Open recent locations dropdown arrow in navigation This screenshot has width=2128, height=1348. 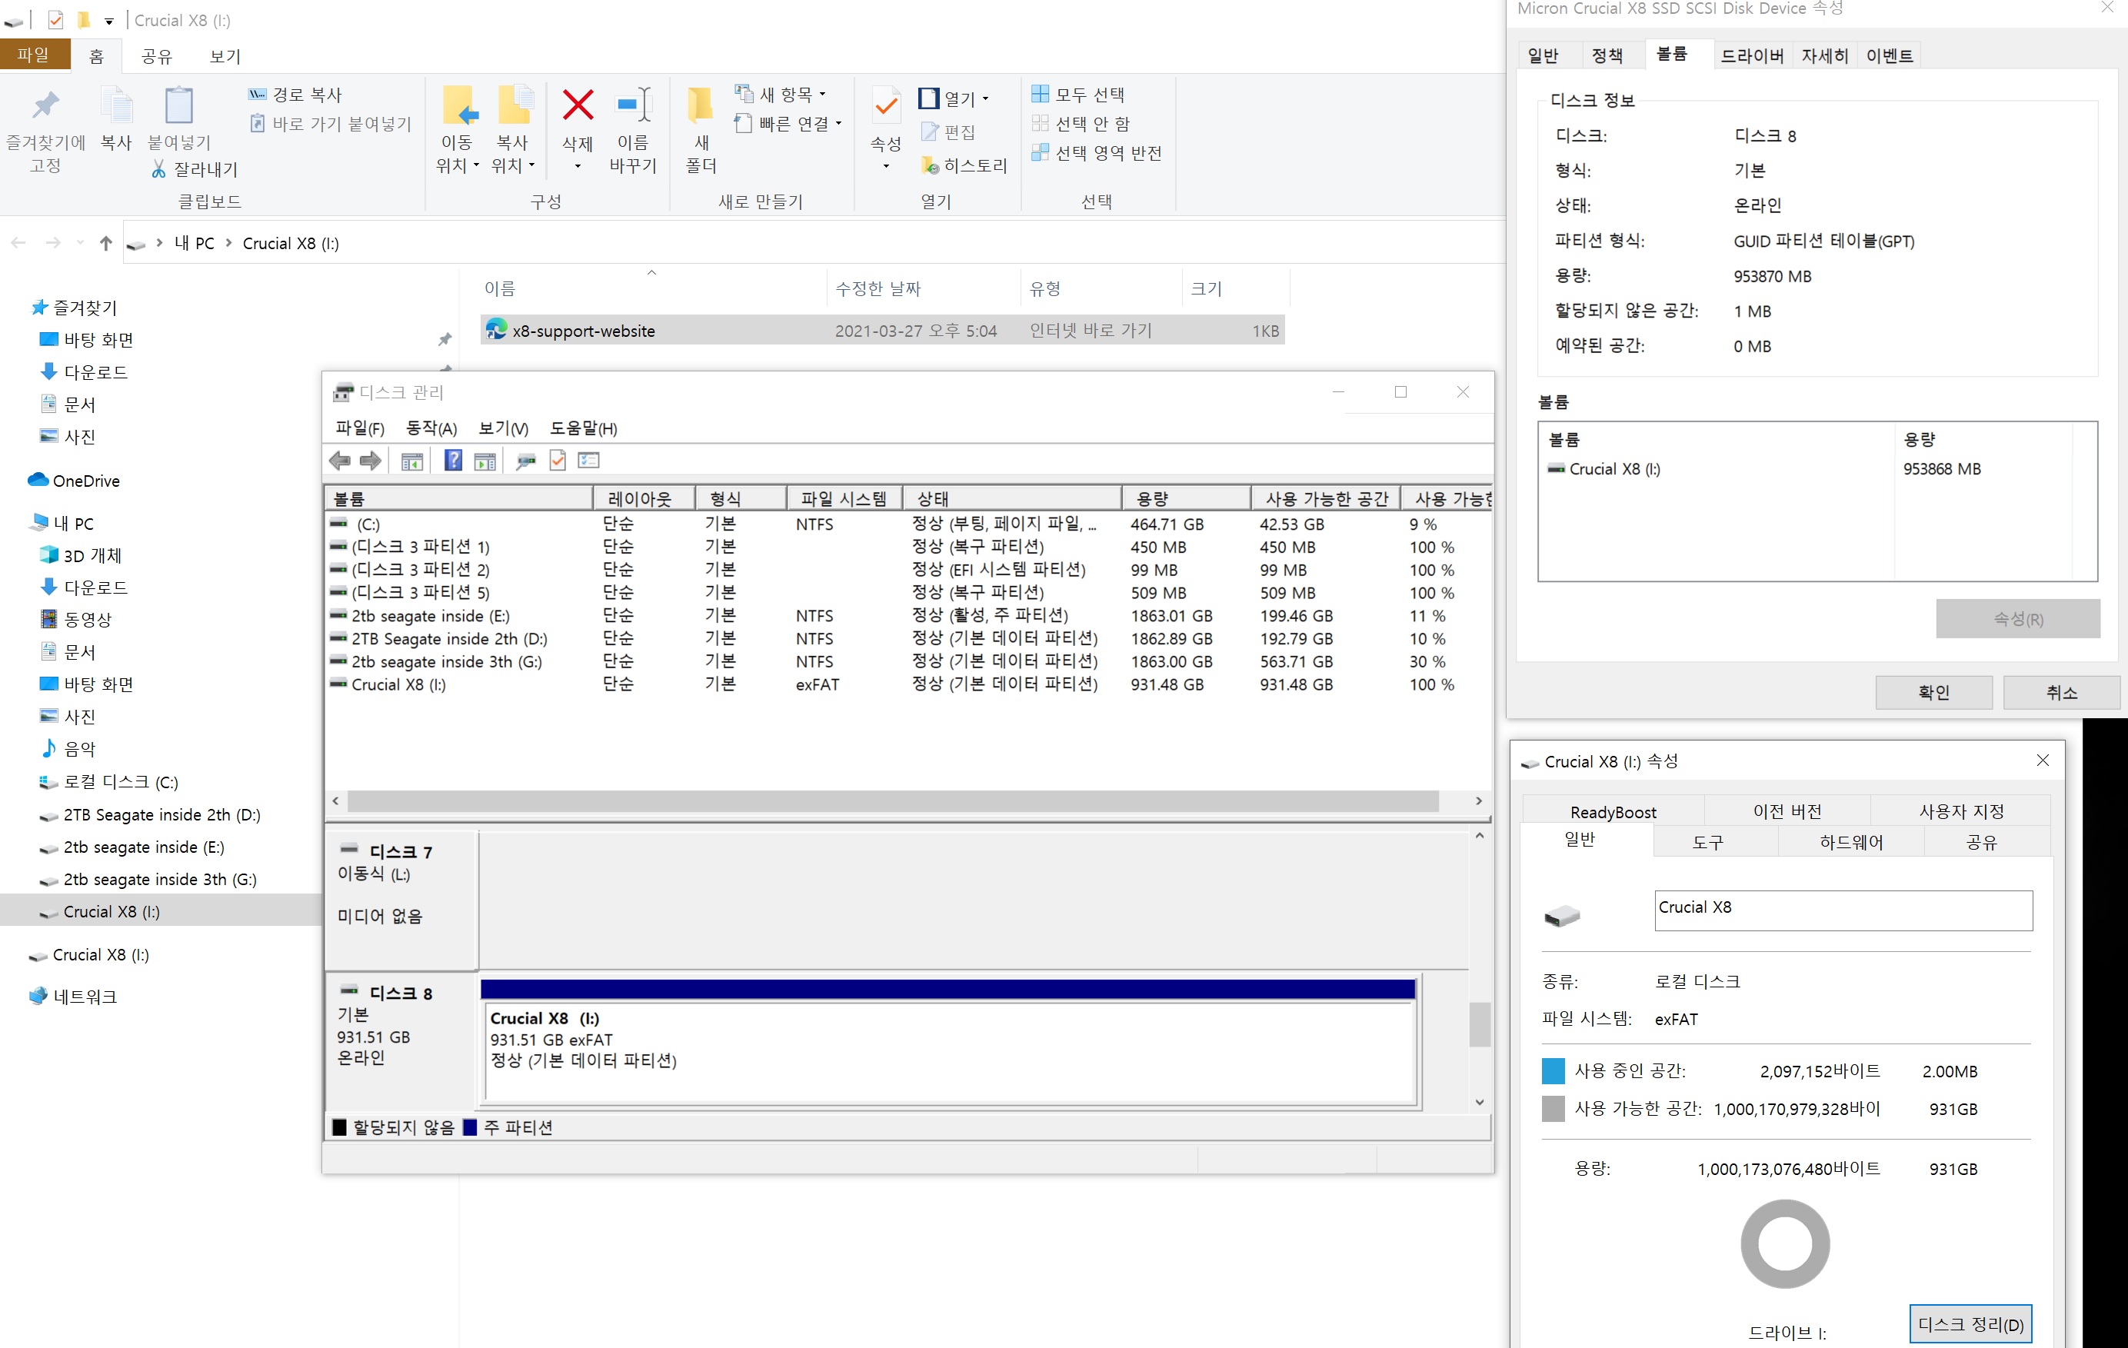pyautogui.click(x=81, y=242)
